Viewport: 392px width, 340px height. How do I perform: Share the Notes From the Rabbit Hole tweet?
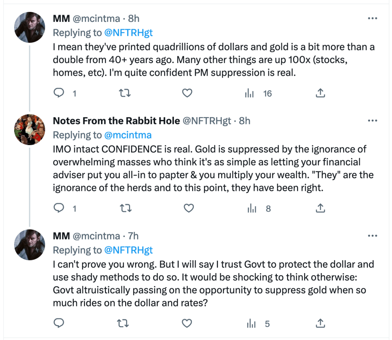[x=320, y=208]
